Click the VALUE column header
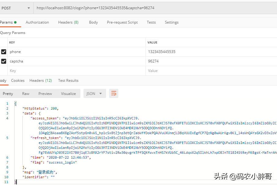The height and width of the screenshot is (185, 277). coord(153,43)
